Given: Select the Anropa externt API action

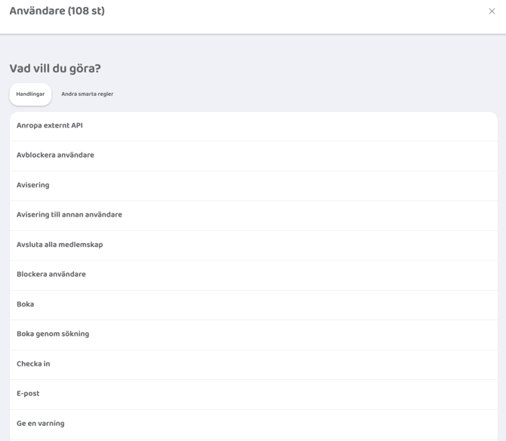Looking at the screenshot, I should (x=50, y=126).
